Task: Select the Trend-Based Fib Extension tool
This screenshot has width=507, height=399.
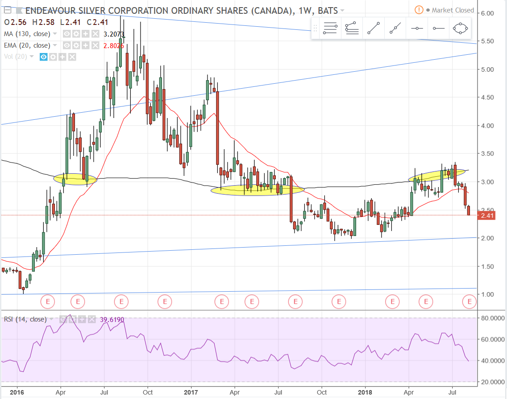Action: pyautogui.click(x=352, y=28)
